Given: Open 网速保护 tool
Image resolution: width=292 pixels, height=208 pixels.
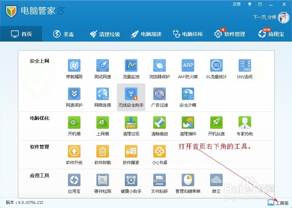Looking at the screenshot, I should [x=74, y=97].
